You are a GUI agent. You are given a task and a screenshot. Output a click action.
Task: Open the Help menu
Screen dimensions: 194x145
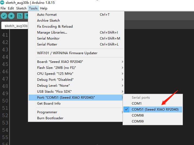pos(44,8)
